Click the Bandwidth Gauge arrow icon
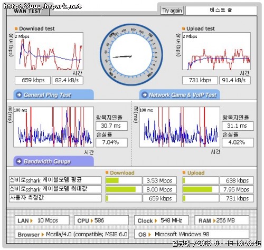 18,161
